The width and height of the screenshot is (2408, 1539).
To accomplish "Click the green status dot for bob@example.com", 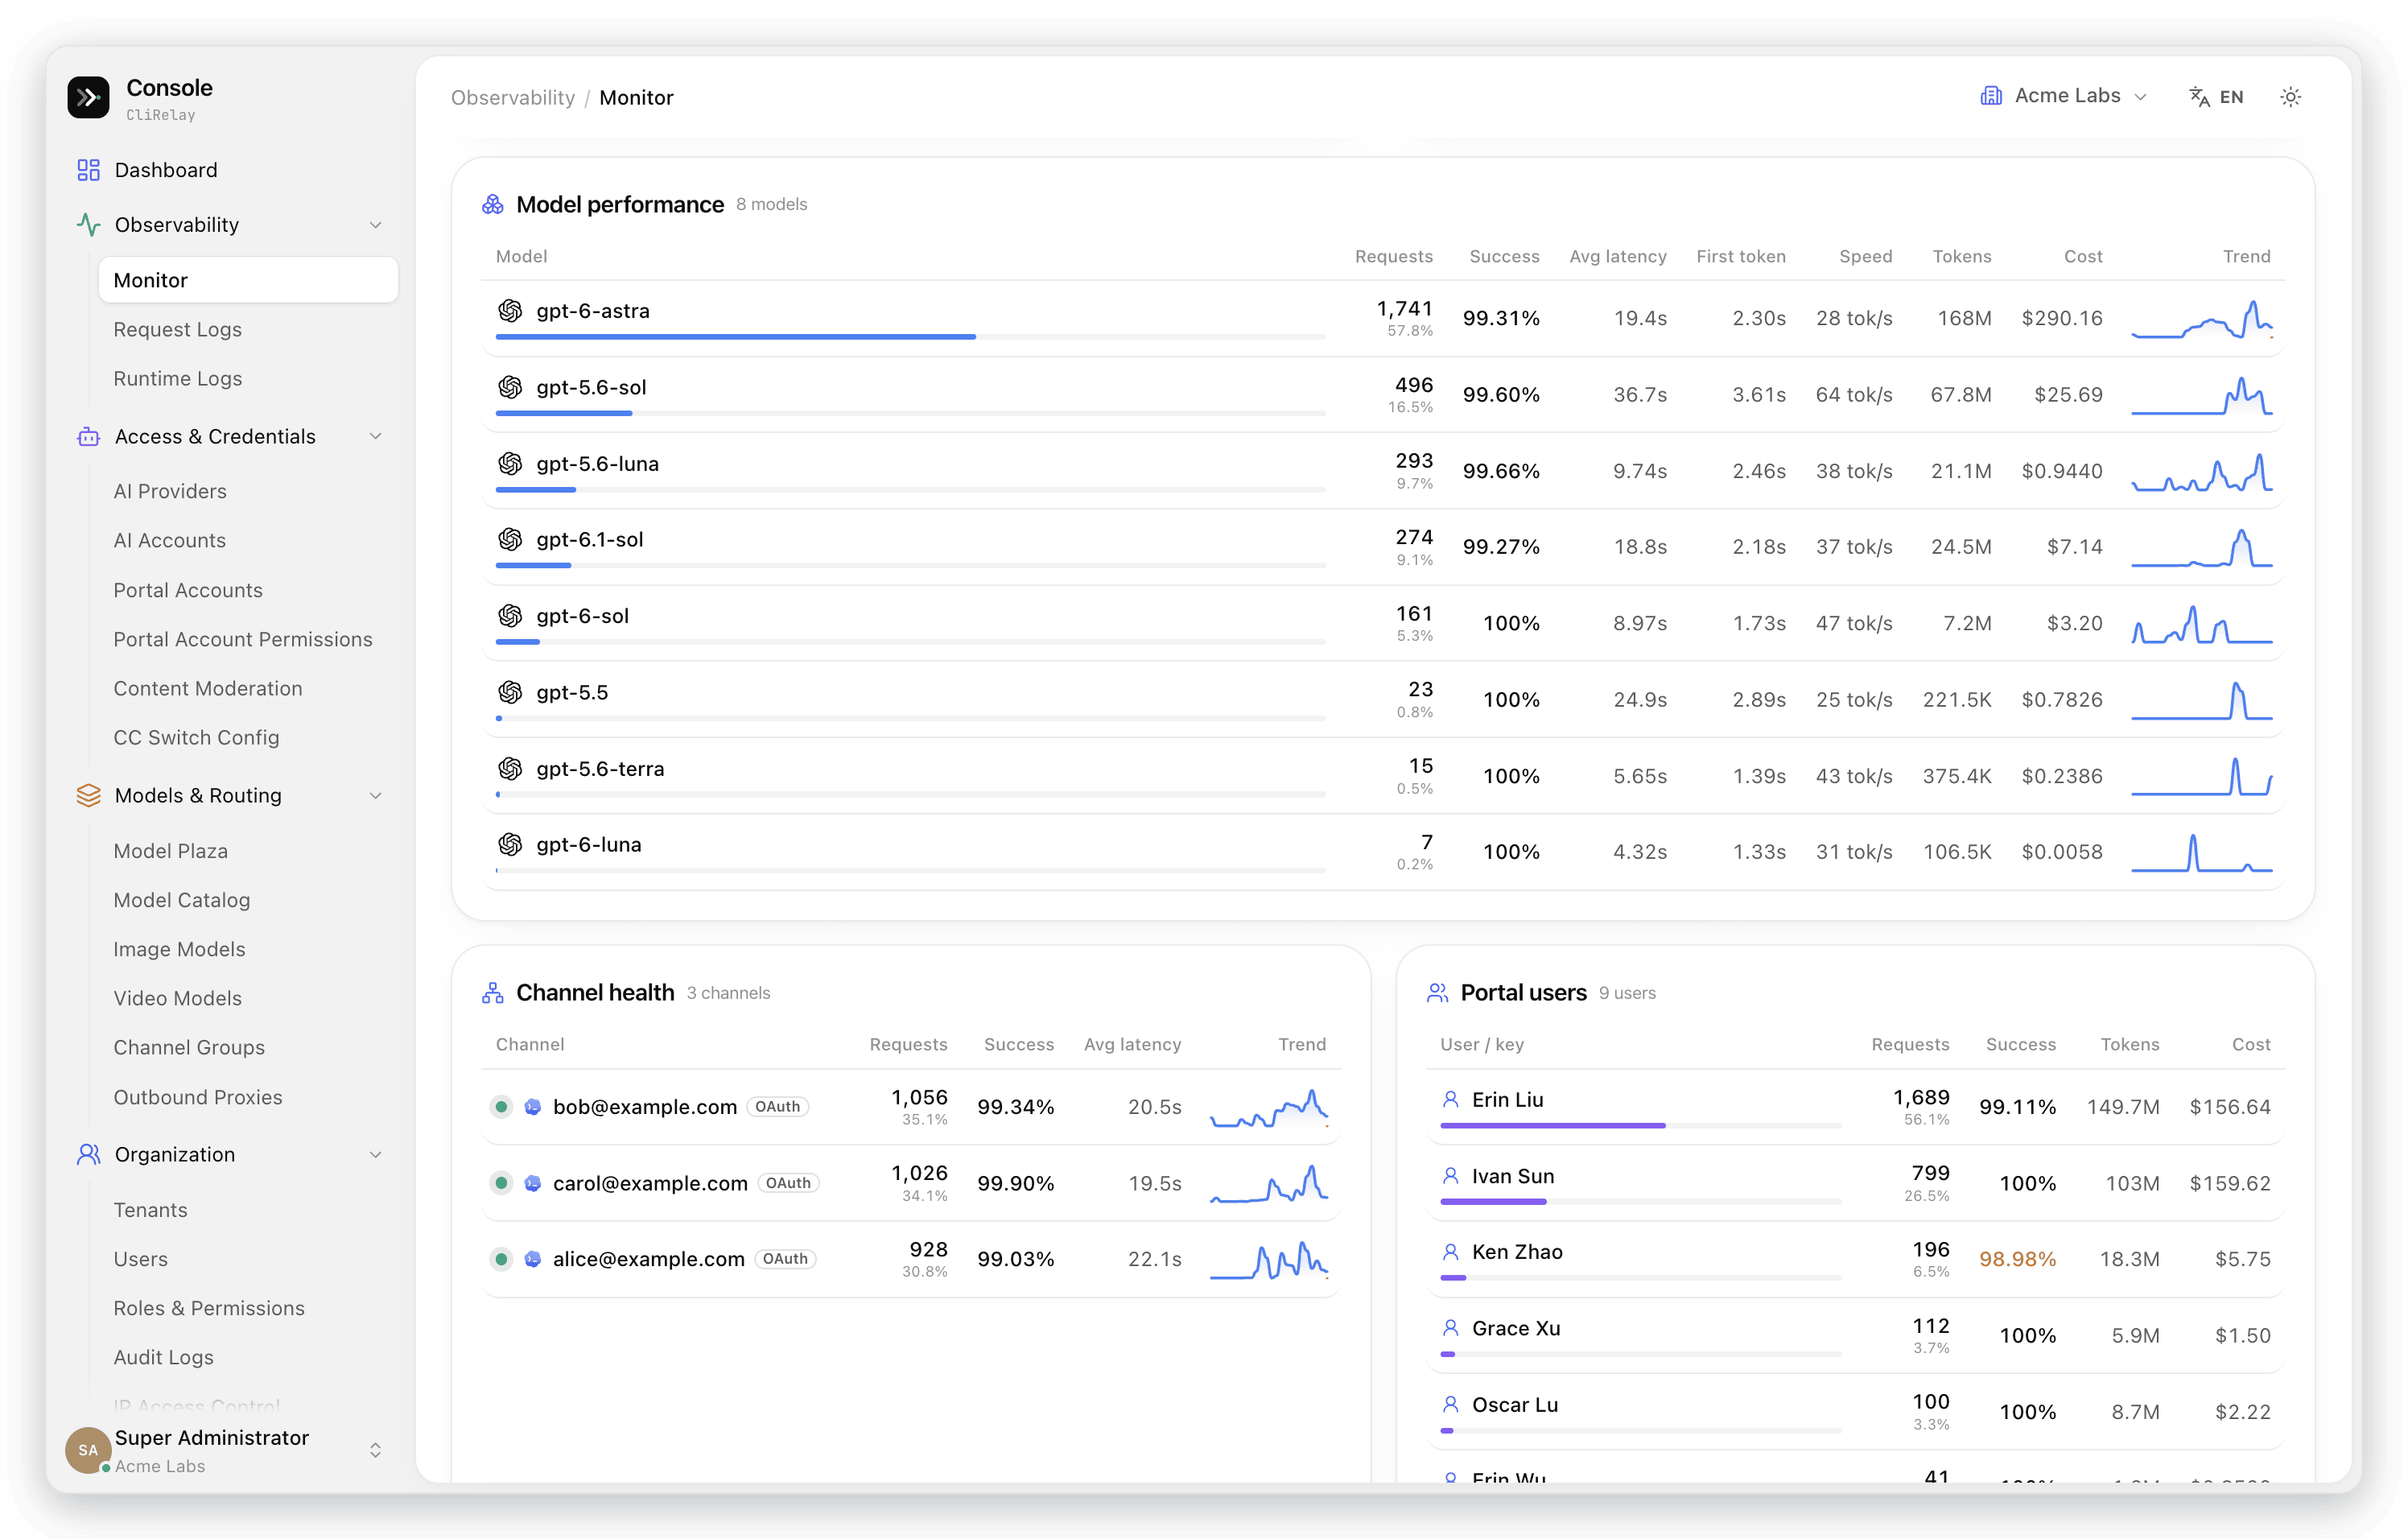I will 501,1107.
